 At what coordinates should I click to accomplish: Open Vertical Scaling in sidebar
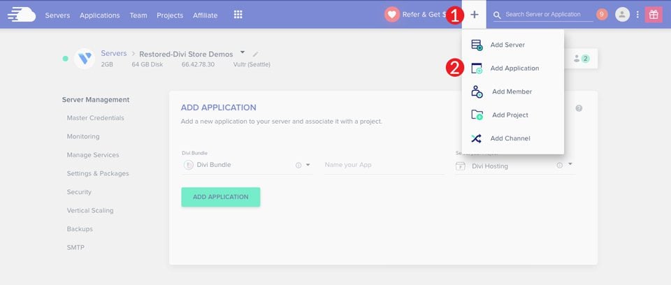click(90, 210)
